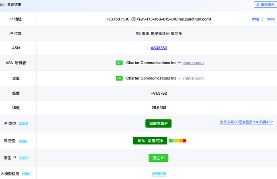Image resolution: width=277 pixels, height=179 pixels.
Task: Open the 为什么双ISP还会显示IDC机房IP link
Action: (x=246, y=122)
